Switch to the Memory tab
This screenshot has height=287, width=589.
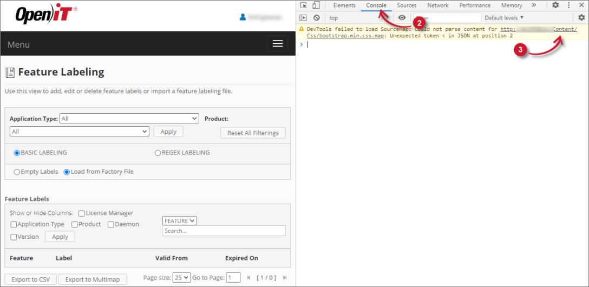511,5
